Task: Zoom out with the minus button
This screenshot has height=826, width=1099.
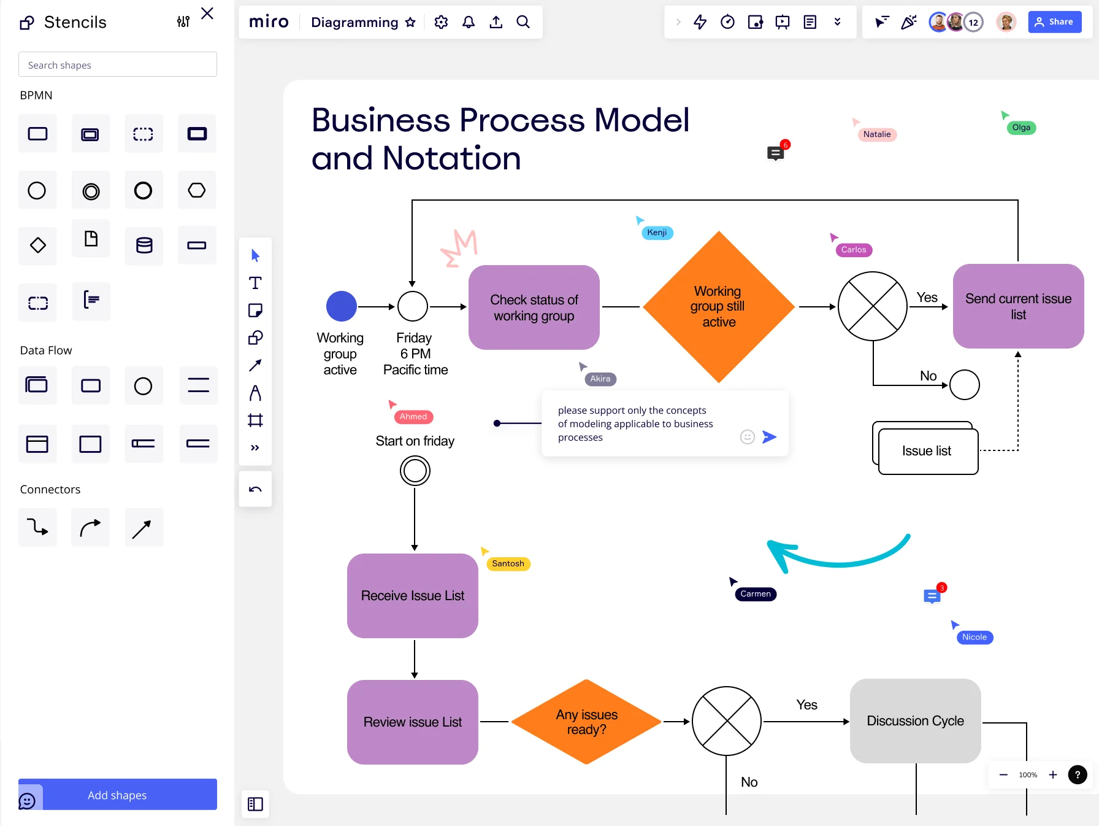Action: pyautogui.click(x=1003, y=774)
